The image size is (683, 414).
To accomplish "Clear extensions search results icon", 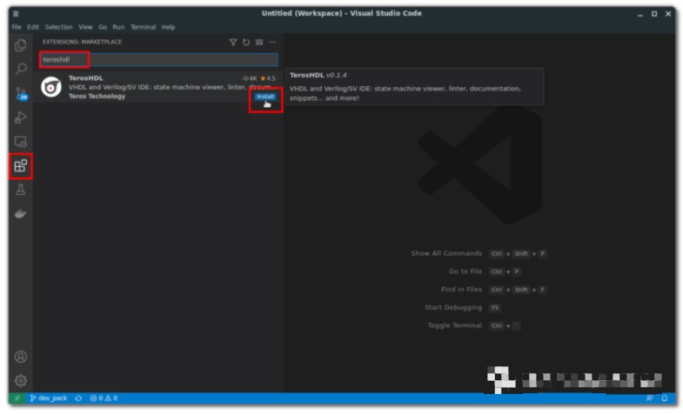I will (x=259, y=43).
